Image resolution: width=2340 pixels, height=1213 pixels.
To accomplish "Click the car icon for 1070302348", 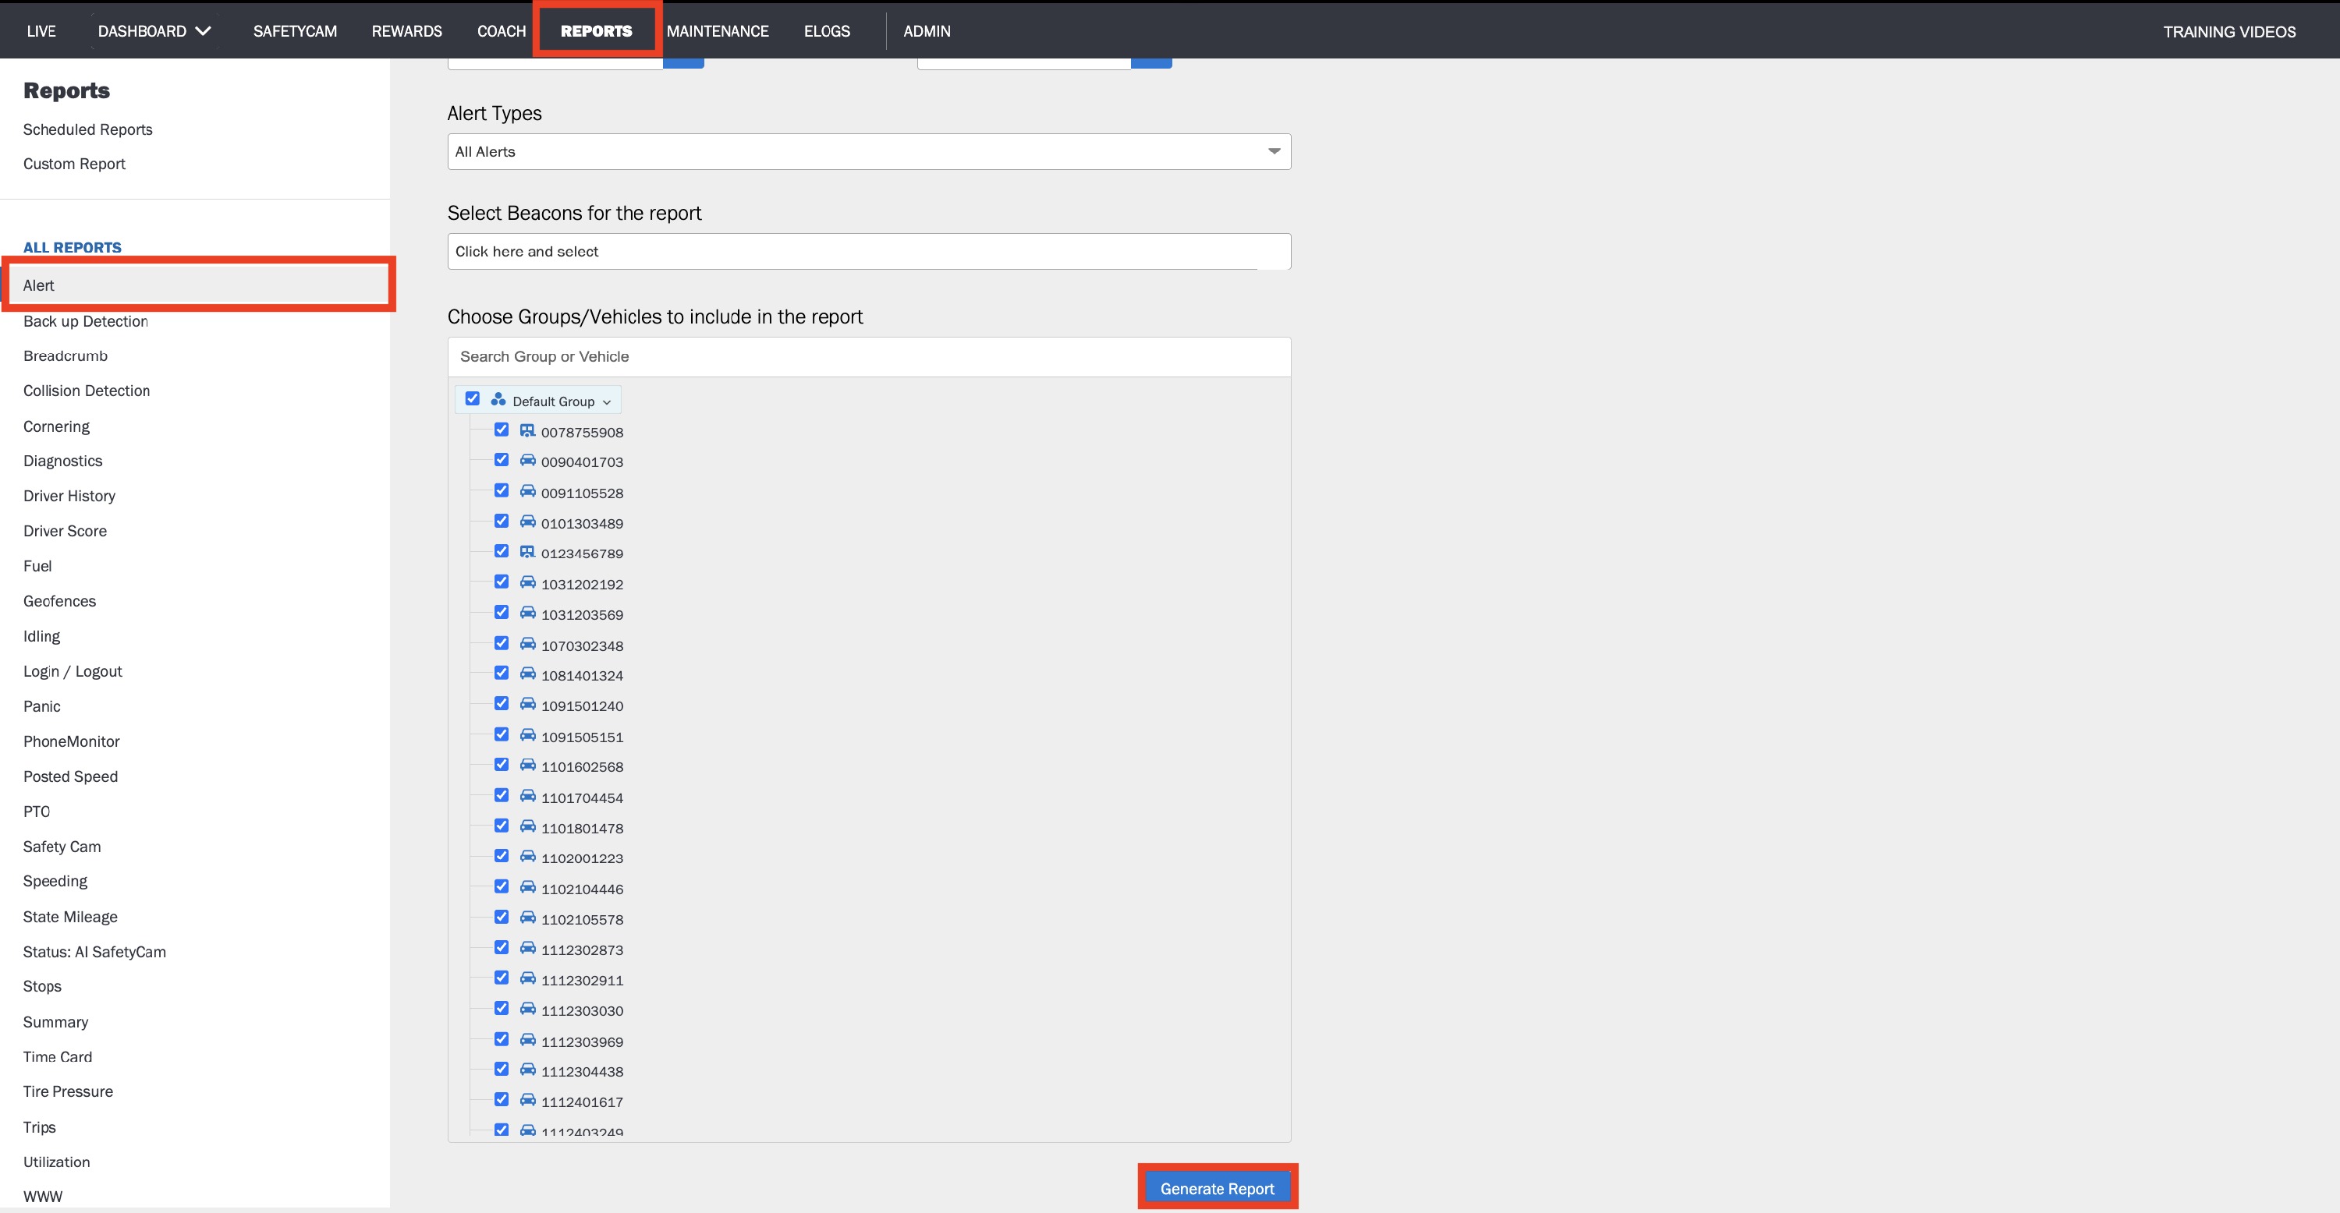I will 526,644.
